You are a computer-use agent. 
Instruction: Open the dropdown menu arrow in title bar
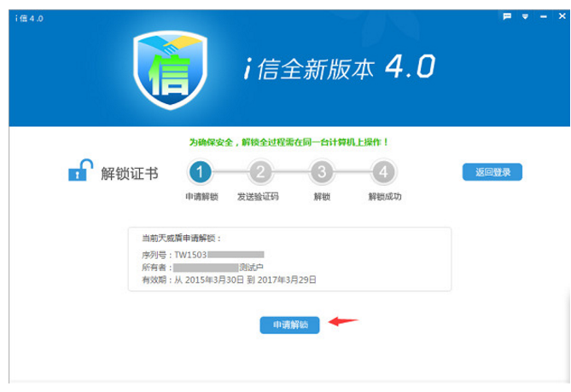[525, 17]
